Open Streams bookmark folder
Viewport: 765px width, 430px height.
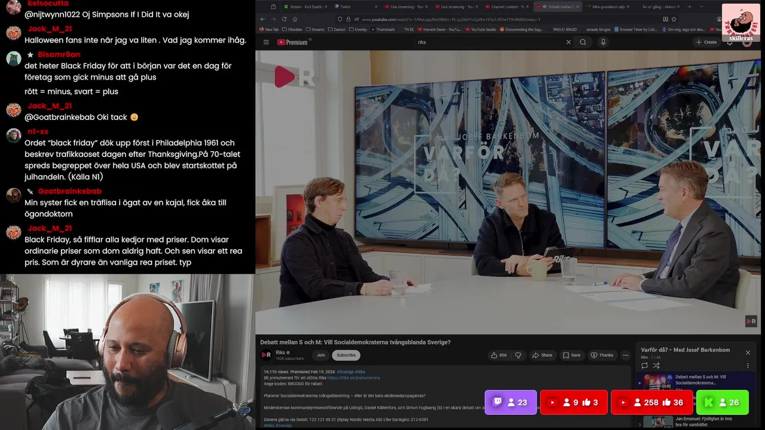coord(315,29)
